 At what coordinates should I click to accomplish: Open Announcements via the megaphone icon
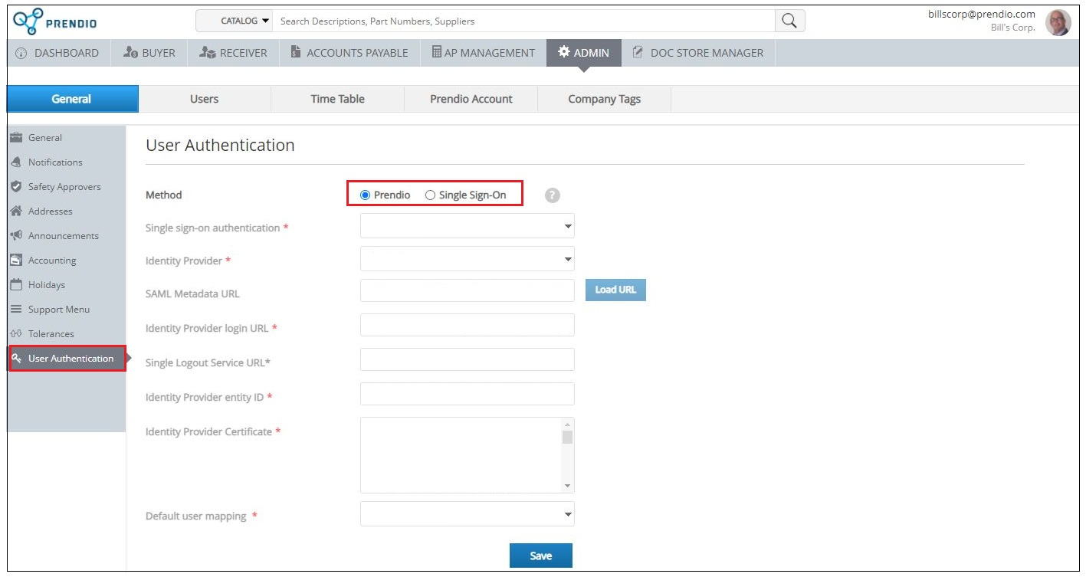[16, 236]
